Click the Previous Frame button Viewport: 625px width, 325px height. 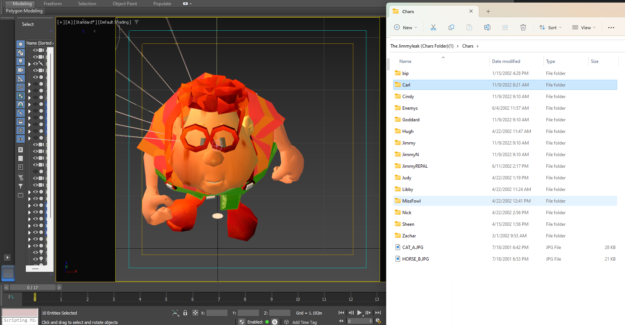point(351,313)
